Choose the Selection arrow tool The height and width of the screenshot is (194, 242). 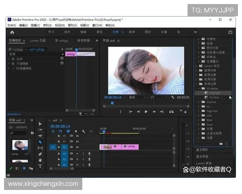click(40, 124)
